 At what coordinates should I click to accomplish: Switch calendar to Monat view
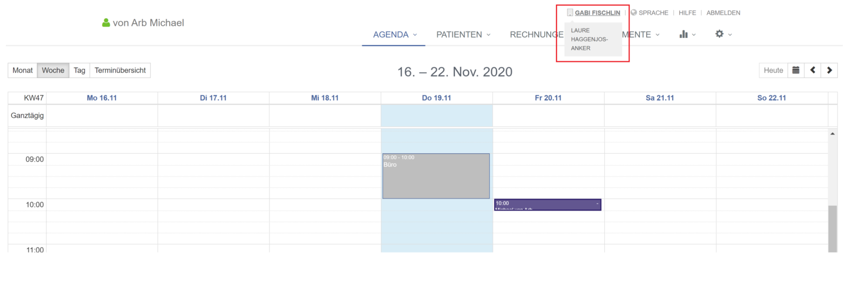(x=23, y=70)
